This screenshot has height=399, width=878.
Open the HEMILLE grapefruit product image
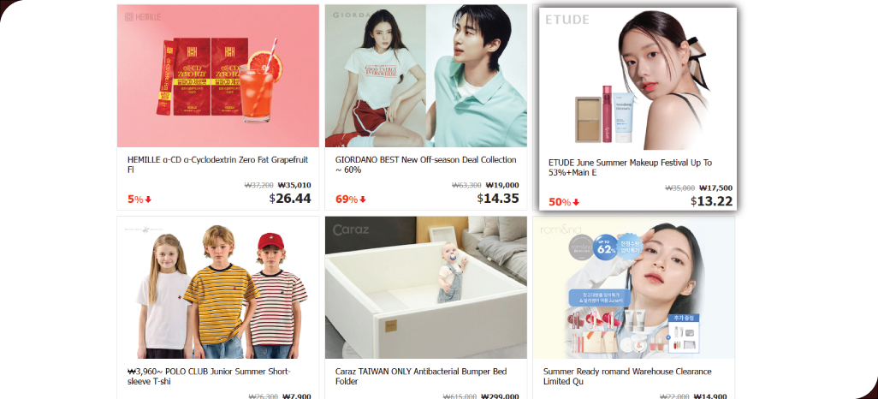[218, 75]
